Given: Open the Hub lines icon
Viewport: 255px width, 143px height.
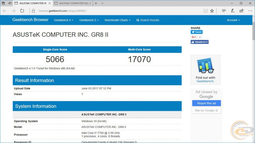Looking at the screenshot, I should pos(224,11).
